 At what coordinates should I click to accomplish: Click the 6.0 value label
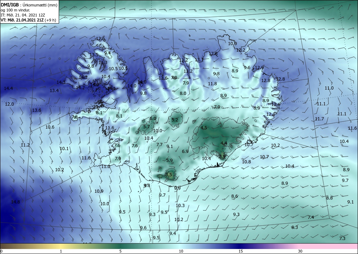point(153,119)
